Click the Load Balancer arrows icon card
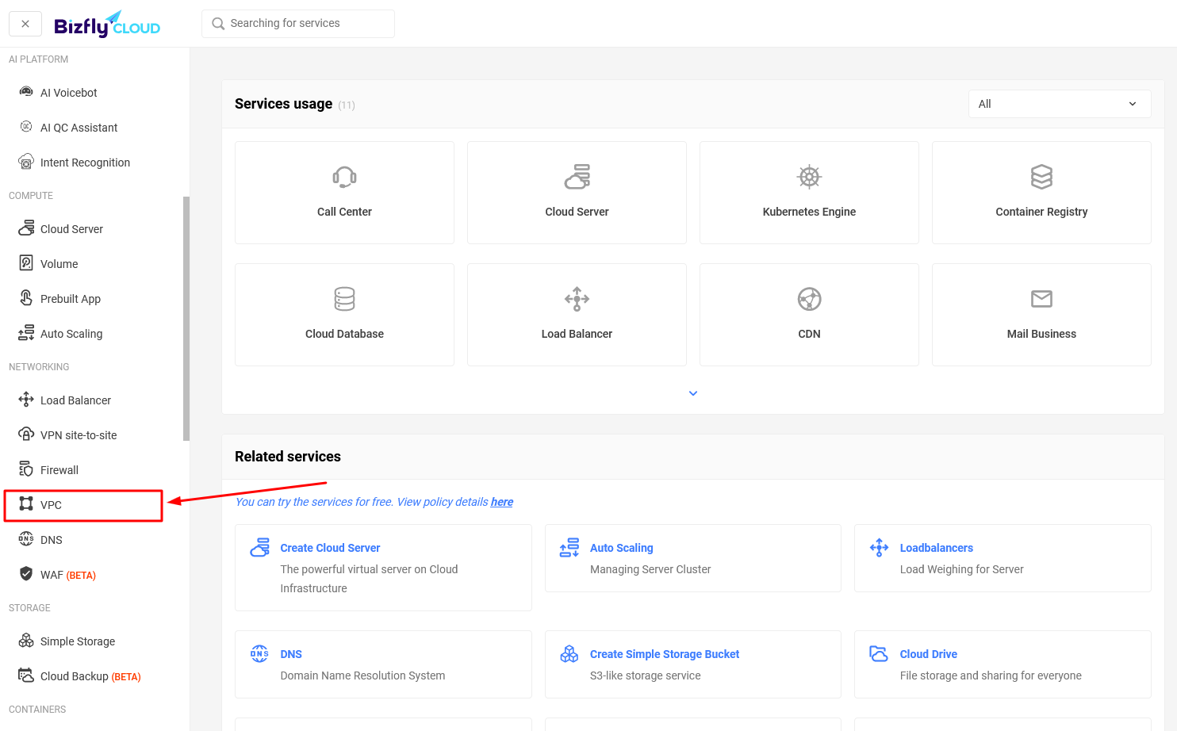Image resolution: width=1177 pixels, height=731 pixels. [577, 299]
